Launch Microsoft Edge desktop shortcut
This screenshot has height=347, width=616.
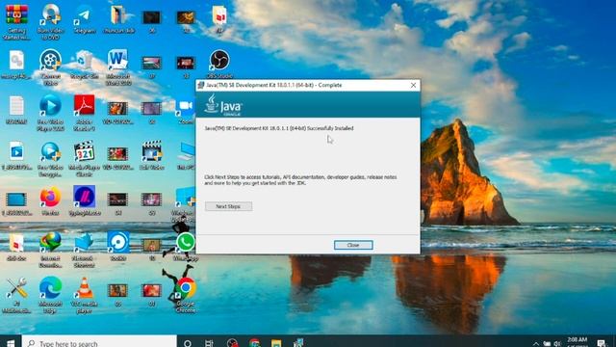(x=50, y=295)
